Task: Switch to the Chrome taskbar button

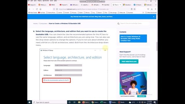Action: [x=95, y=102]
